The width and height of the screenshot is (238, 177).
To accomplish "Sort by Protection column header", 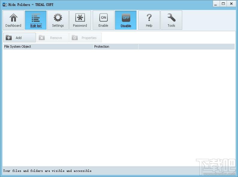I will click(x=116, y=46).
